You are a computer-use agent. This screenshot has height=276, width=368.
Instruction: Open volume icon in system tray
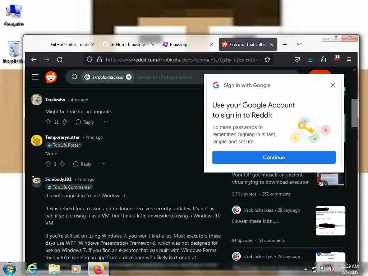coord(332,269)
